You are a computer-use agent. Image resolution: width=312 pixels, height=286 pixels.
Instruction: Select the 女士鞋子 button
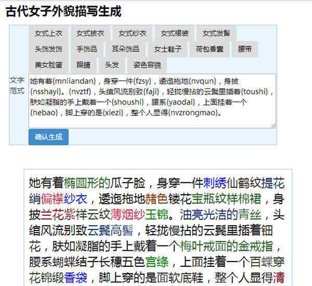coord(167,49)
